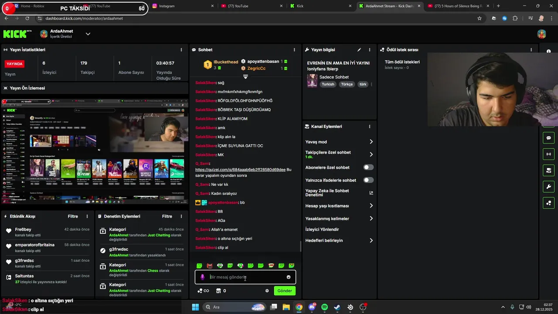Click apoyattenbasan in the chat leaderboard
The image size is (558, 314).
click(x=263, y=61)
